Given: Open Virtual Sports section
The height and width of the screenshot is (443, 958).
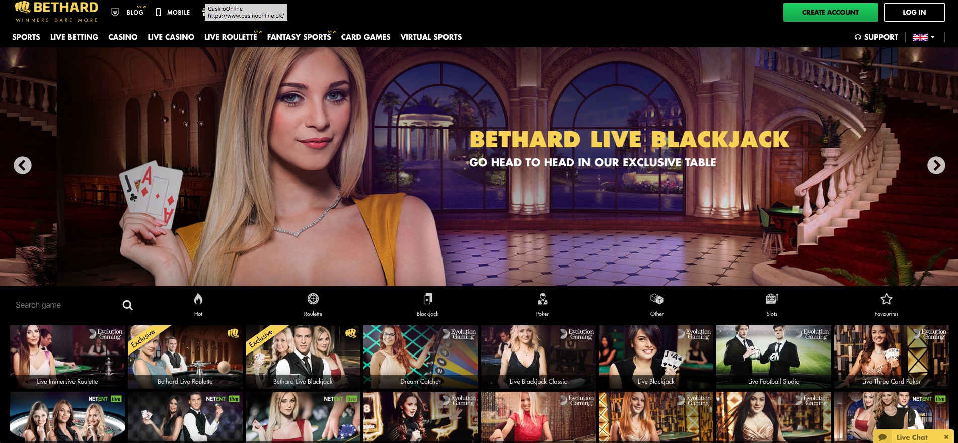Looking at the screenshot, I should click(x=431, y=37).
